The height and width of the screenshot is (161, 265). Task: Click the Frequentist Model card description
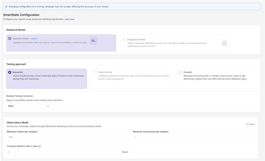point(167,45)
